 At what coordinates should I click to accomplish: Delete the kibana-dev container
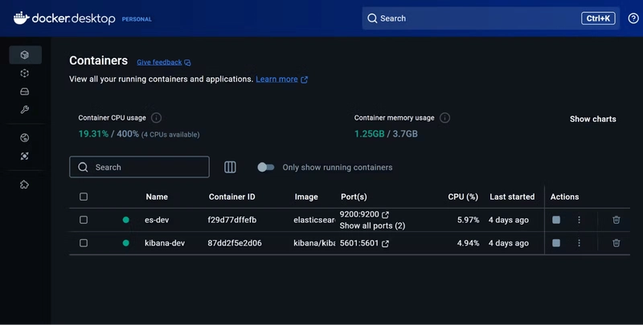point(616,243)
